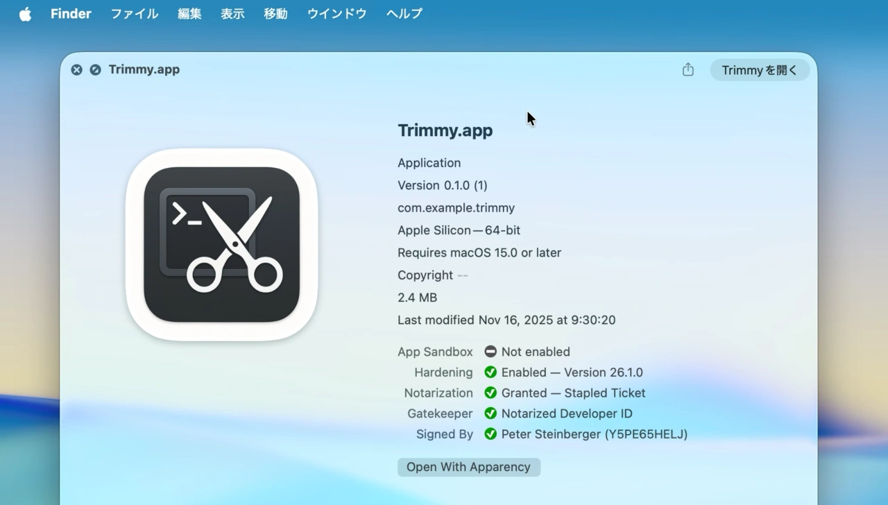Click the App Sandbox 'Not enabled' status icon
Image resolution: width=888 pixels, height=505 pixels.
point(490,352)
